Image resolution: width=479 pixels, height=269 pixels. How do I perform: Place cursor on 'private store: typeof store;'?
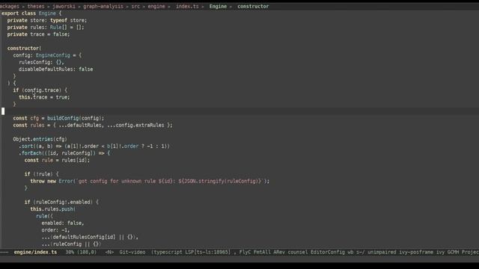click(47, 20)
